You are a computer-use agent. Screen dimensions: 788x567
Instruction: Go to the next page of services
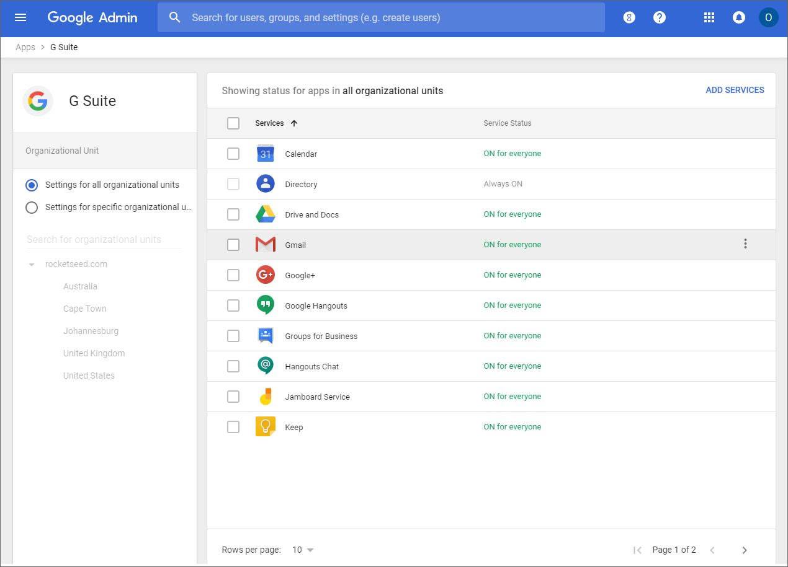coord(745,550)
